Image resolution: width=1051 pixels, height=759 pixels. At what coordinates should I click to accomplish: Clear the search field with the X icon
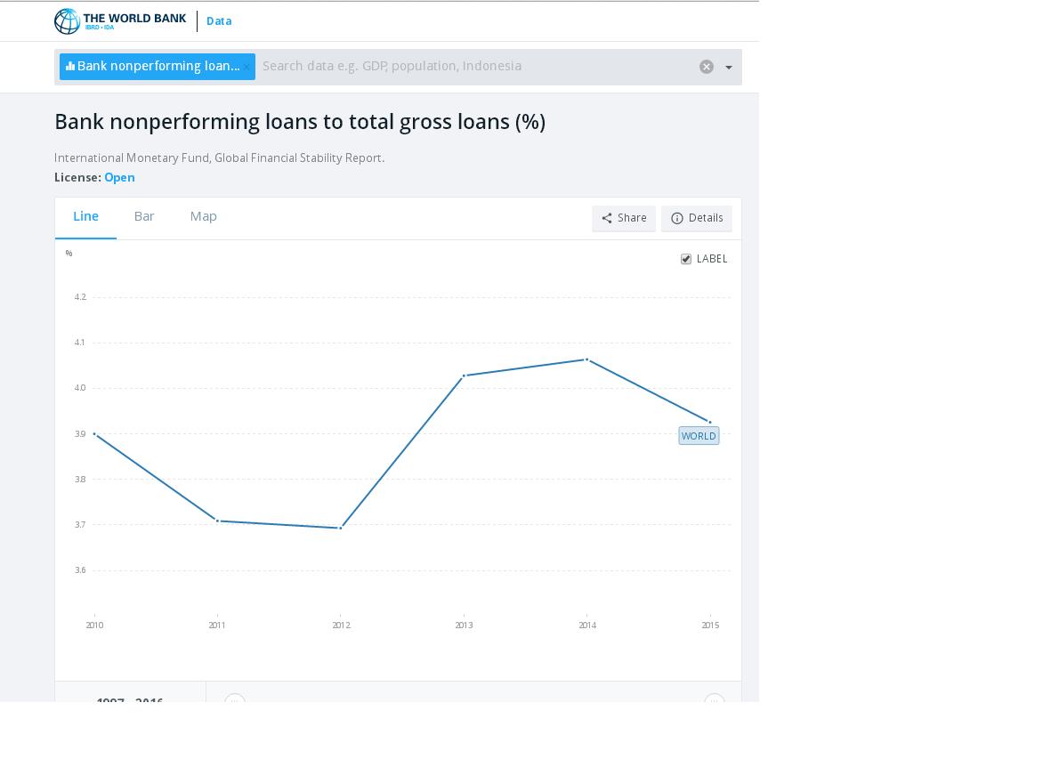(x=707, y=67)
